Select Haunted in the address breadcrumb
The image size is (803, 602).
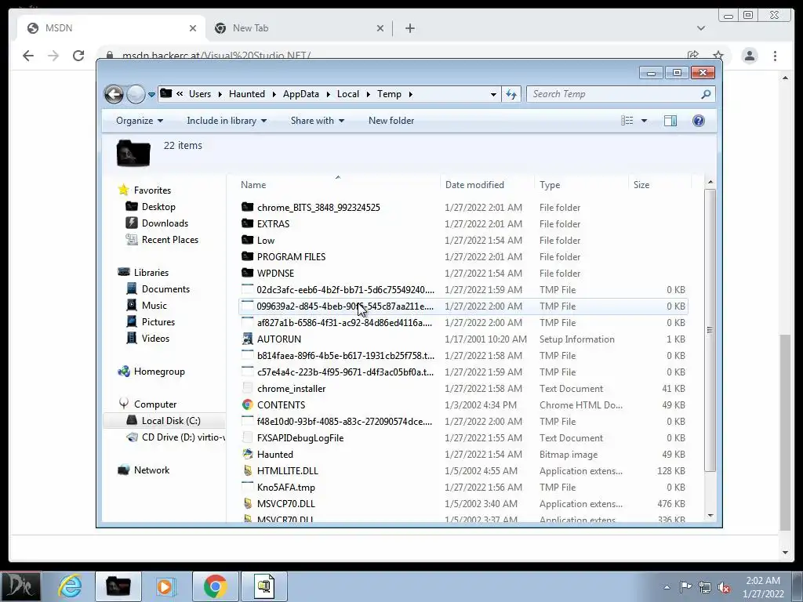point(247,94)
